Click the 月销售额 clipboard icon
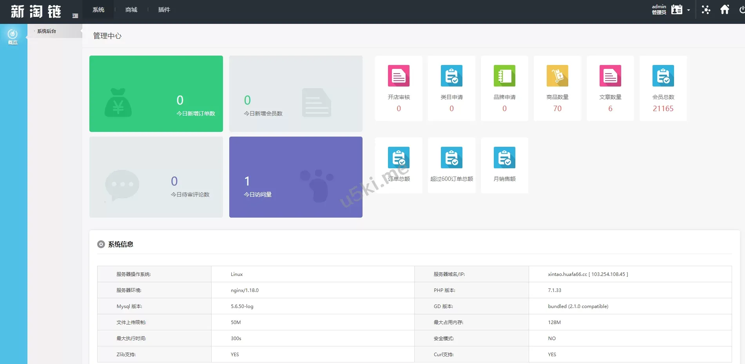The image size is (745, 364). [x=504, y=157]
